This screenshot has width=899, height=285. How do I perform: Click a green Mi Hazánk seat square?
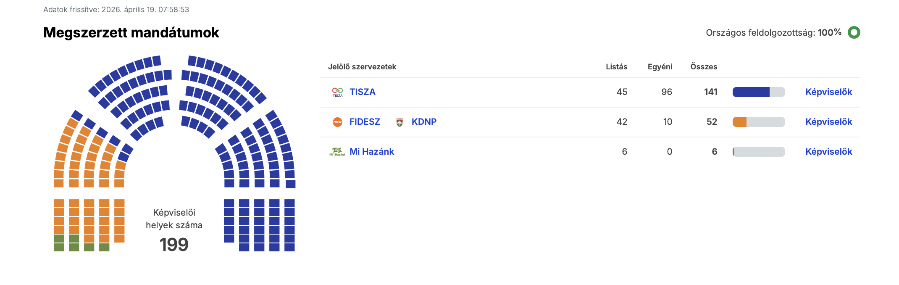[59, 247]
